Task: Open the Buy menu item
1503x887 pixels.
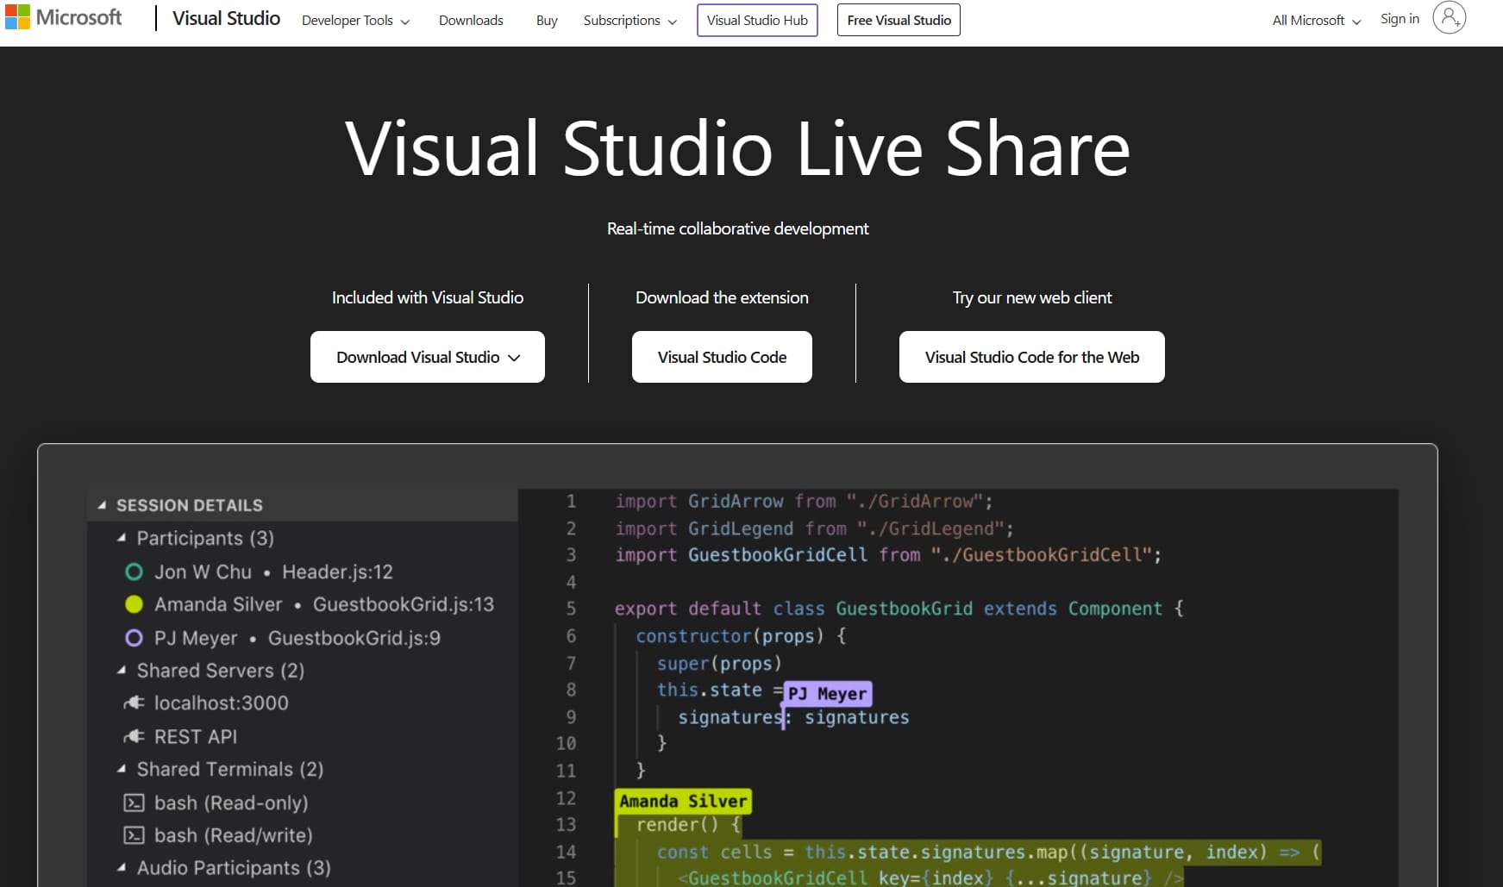Action: (547, 20)
